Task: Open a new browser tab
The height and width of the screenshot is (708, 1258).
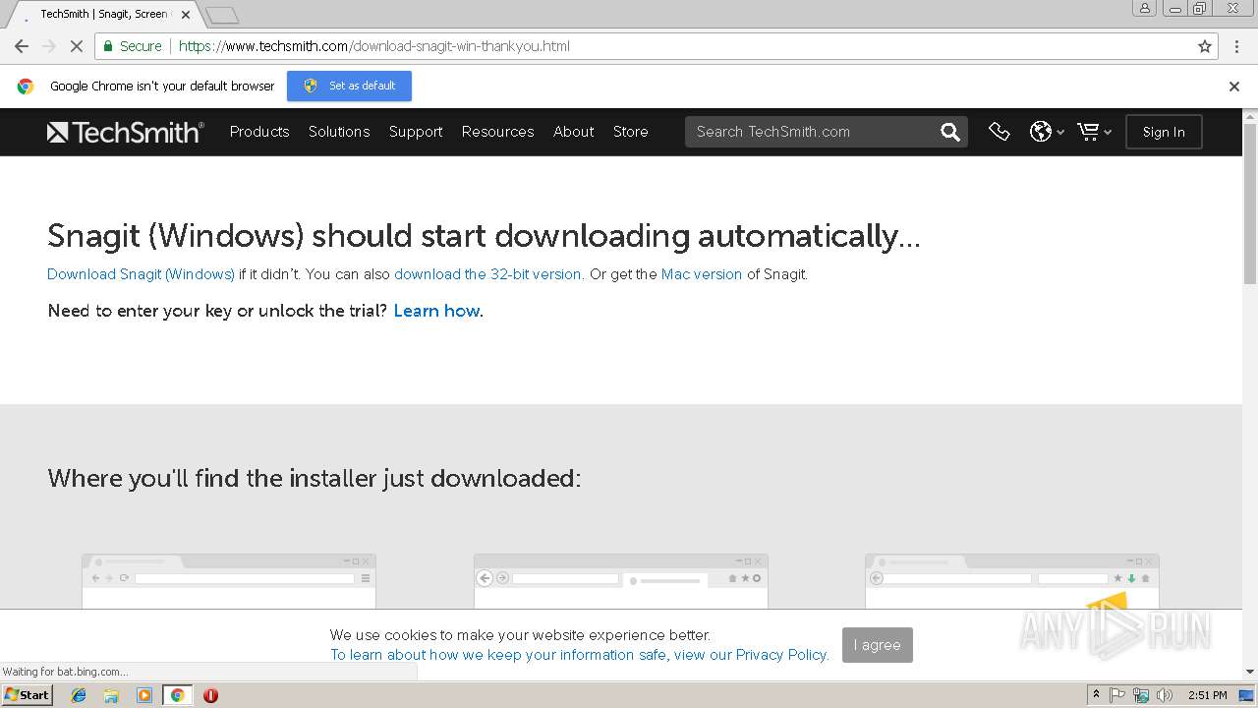Action: (222, 15)
